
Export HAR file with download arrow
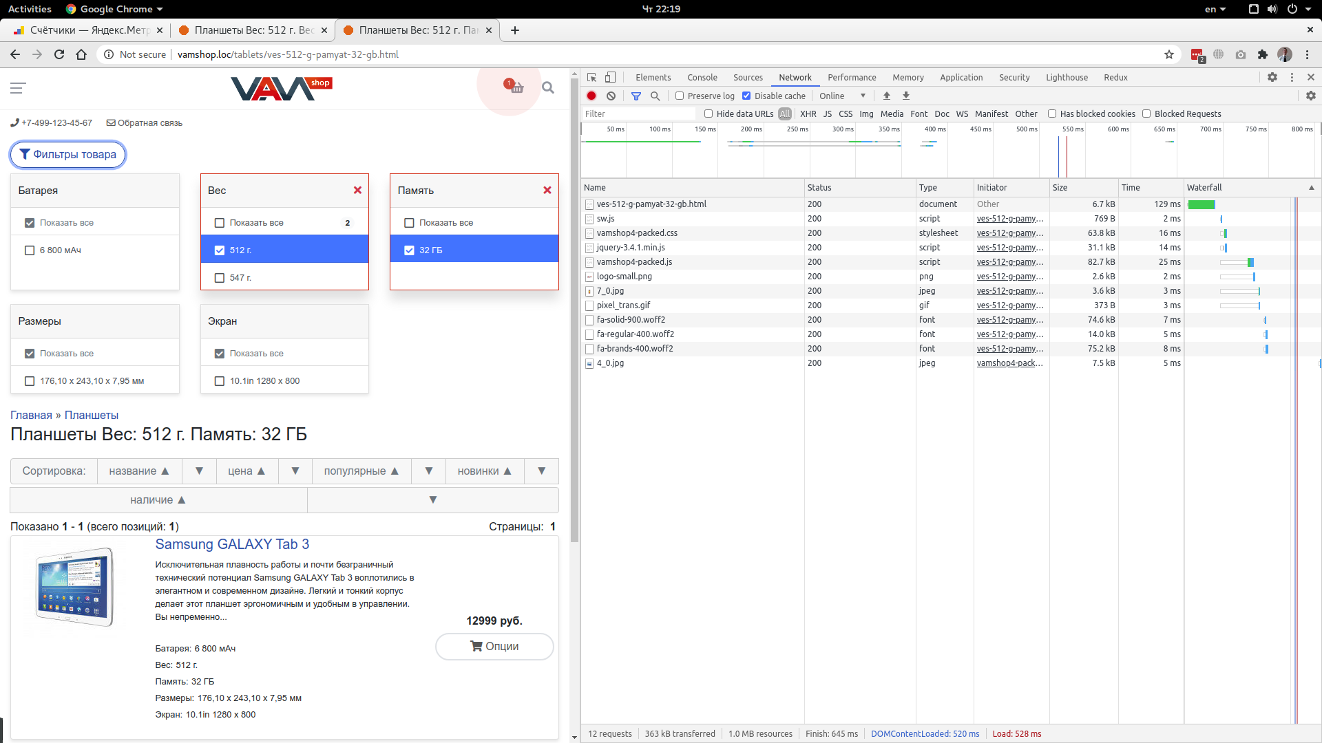(x=906, y=96)
